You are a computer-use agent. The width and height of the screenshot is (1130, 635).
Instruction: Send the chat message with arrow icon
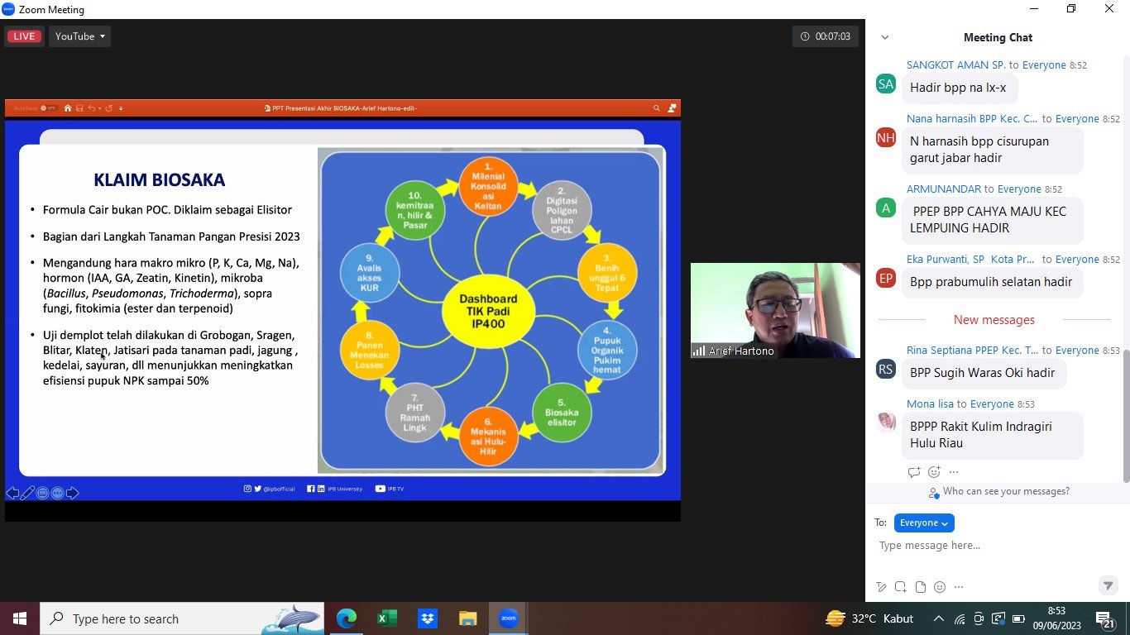coord(1108,585)
